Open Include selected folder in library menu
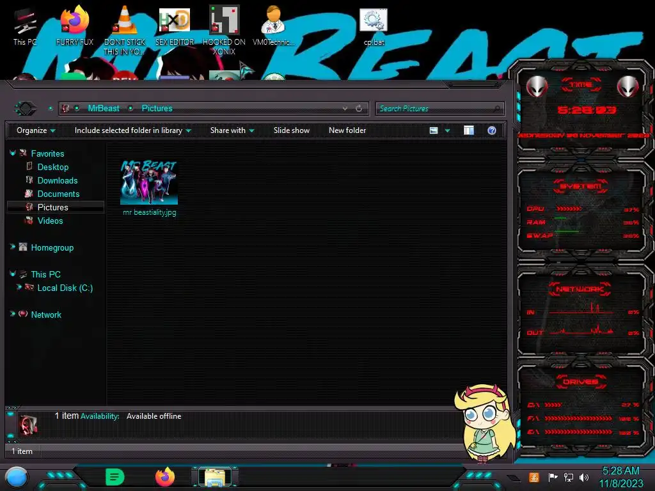The height and width of the screenshot is (491, 655). pos(133,130)
